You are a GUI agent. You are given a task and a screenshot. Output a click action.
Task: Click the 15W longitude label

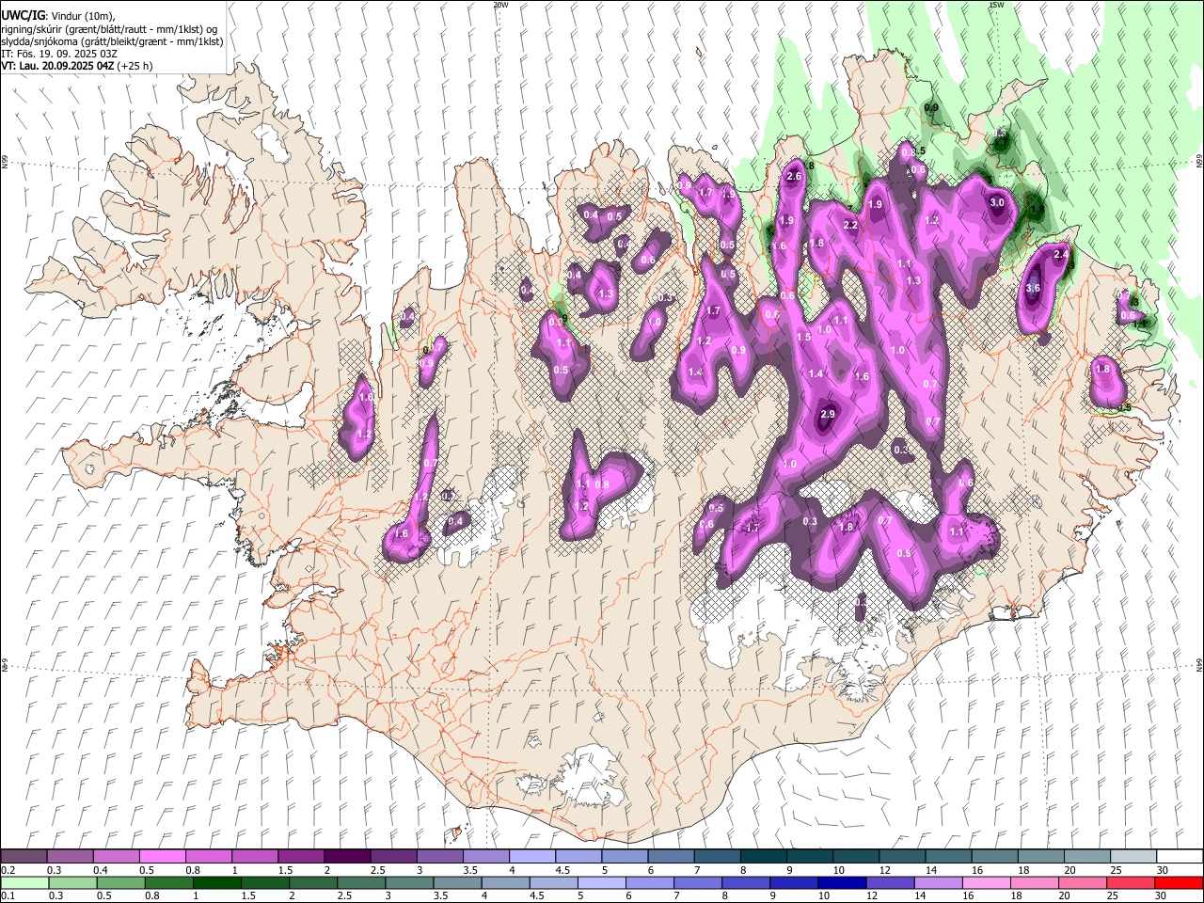coord(996,5)
